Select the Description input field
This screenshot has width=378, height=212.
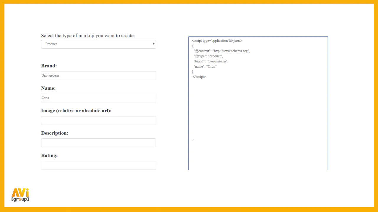point(98,143)
